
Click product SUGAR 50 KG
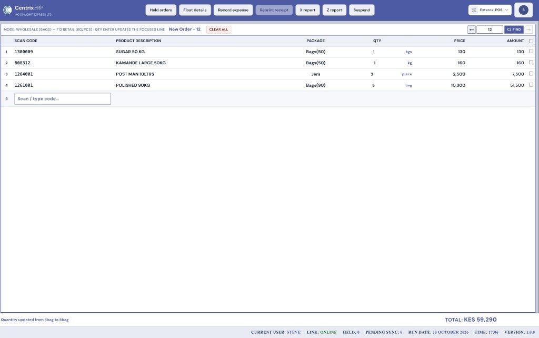131,52
